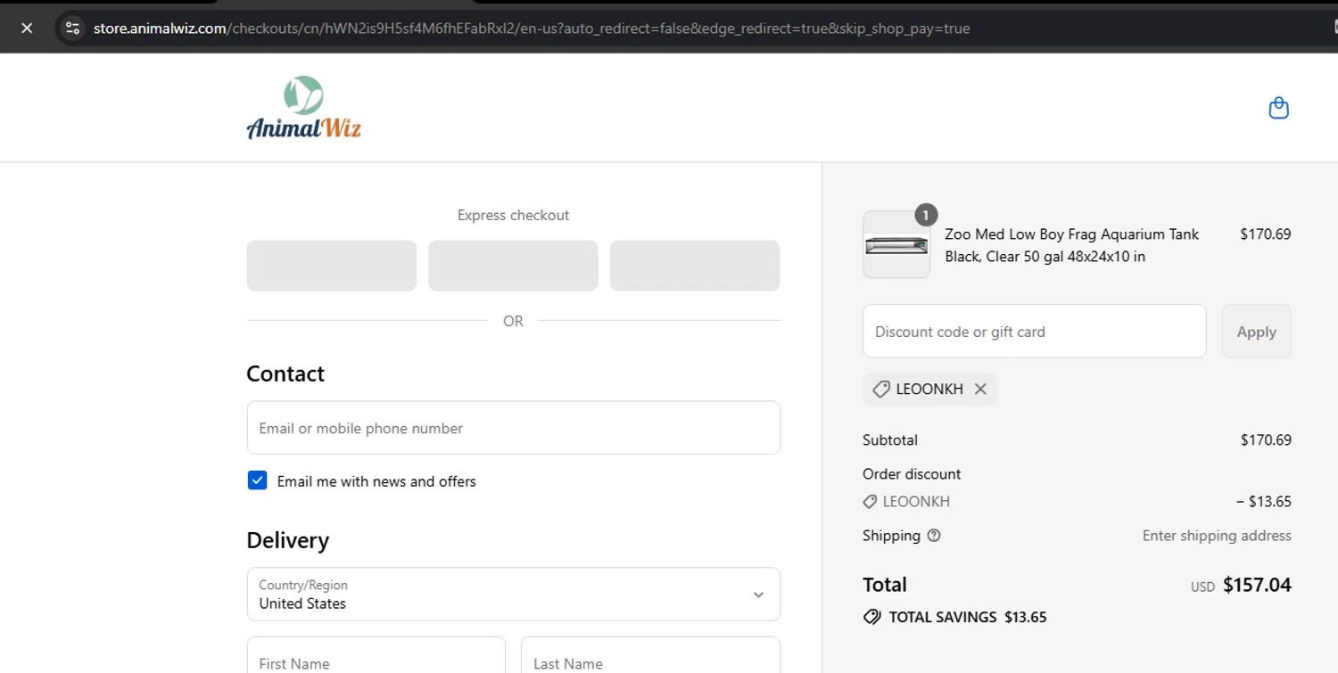Click the TOTAL SAVINGS tag icon
1338x673 pixels.
871,617
